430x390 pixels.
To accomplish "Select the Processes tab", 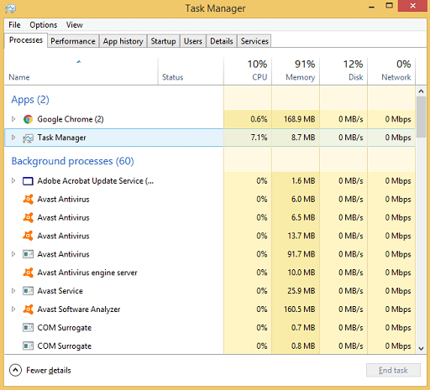I will click(26, 40).
